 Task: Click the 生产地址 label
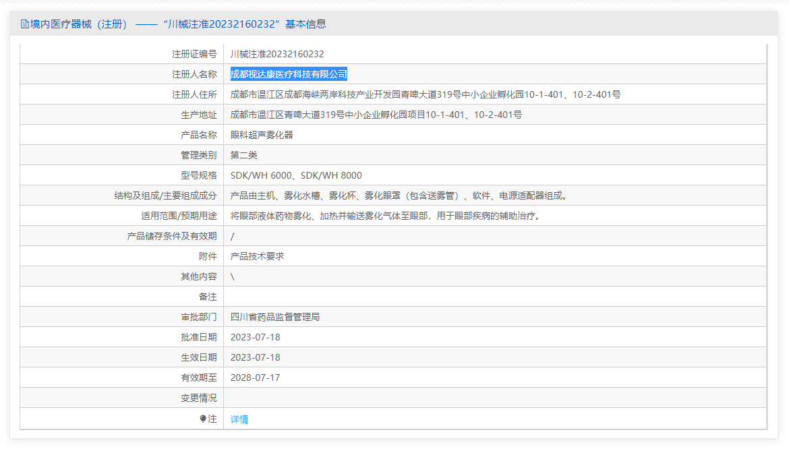[x=199, y=115]
